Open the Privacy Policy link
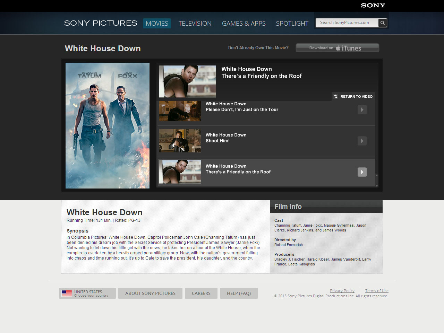 point(342,291)
